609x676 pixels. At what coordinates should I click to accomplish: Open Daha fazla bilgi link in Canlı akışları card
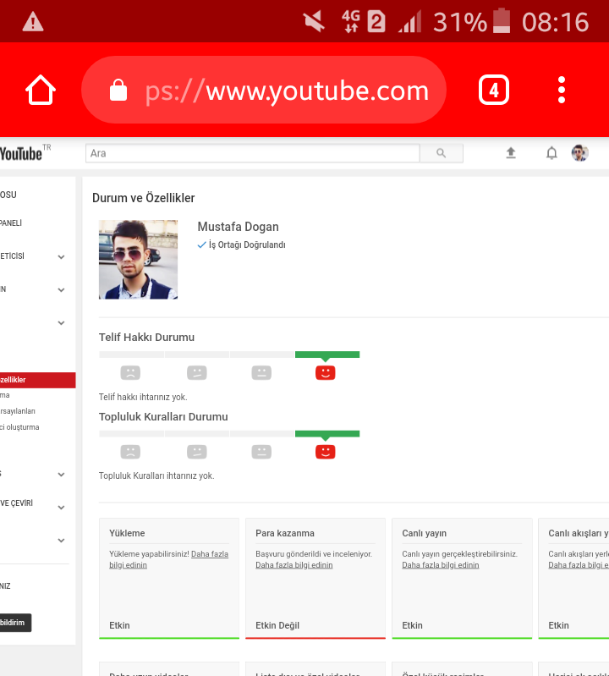[579, 565]
